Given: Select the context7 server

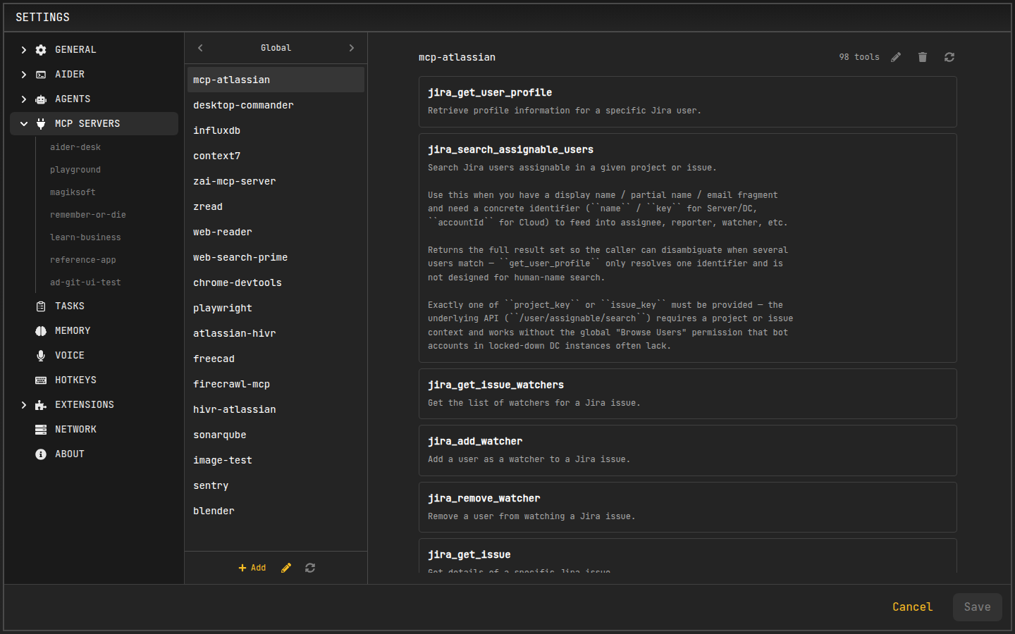Looking at the screenshot, I should (276, 156).
